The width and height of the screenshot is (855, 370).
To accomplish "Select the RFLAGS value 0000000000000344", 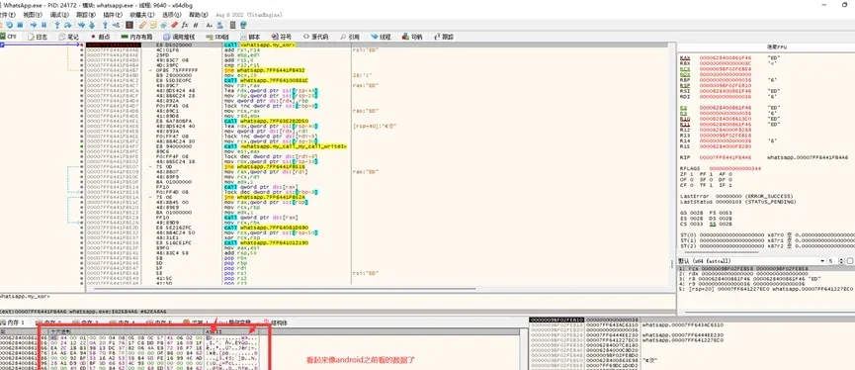I will [x=735, y=169].
